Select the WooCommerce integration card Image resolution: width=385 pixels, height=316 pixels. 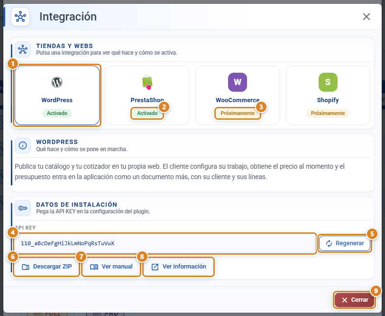pos(238,95)
